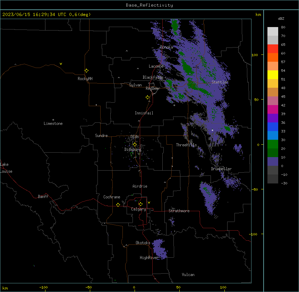
Task: Click the Airdrie city label
Action: tap(140, 186)
